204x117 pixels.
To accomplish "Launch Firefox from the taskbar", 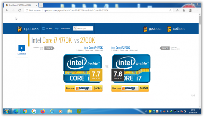I will 43,111.
